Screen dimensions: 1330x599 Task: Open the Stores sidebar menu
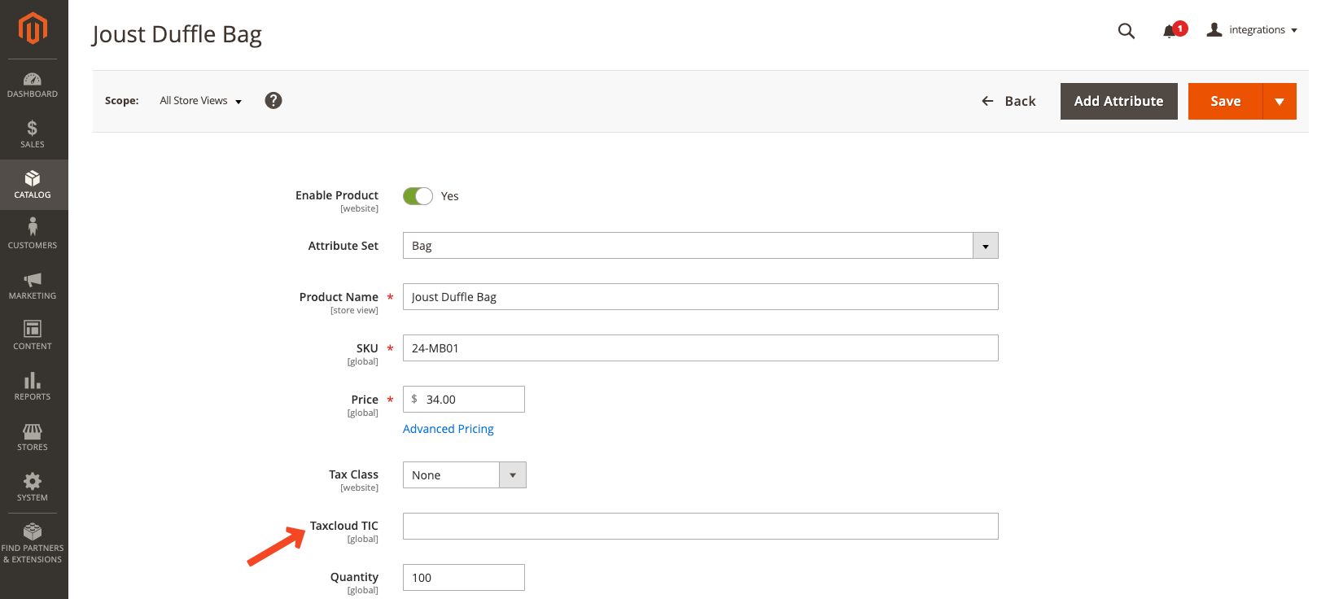click(x=33, y=437)
